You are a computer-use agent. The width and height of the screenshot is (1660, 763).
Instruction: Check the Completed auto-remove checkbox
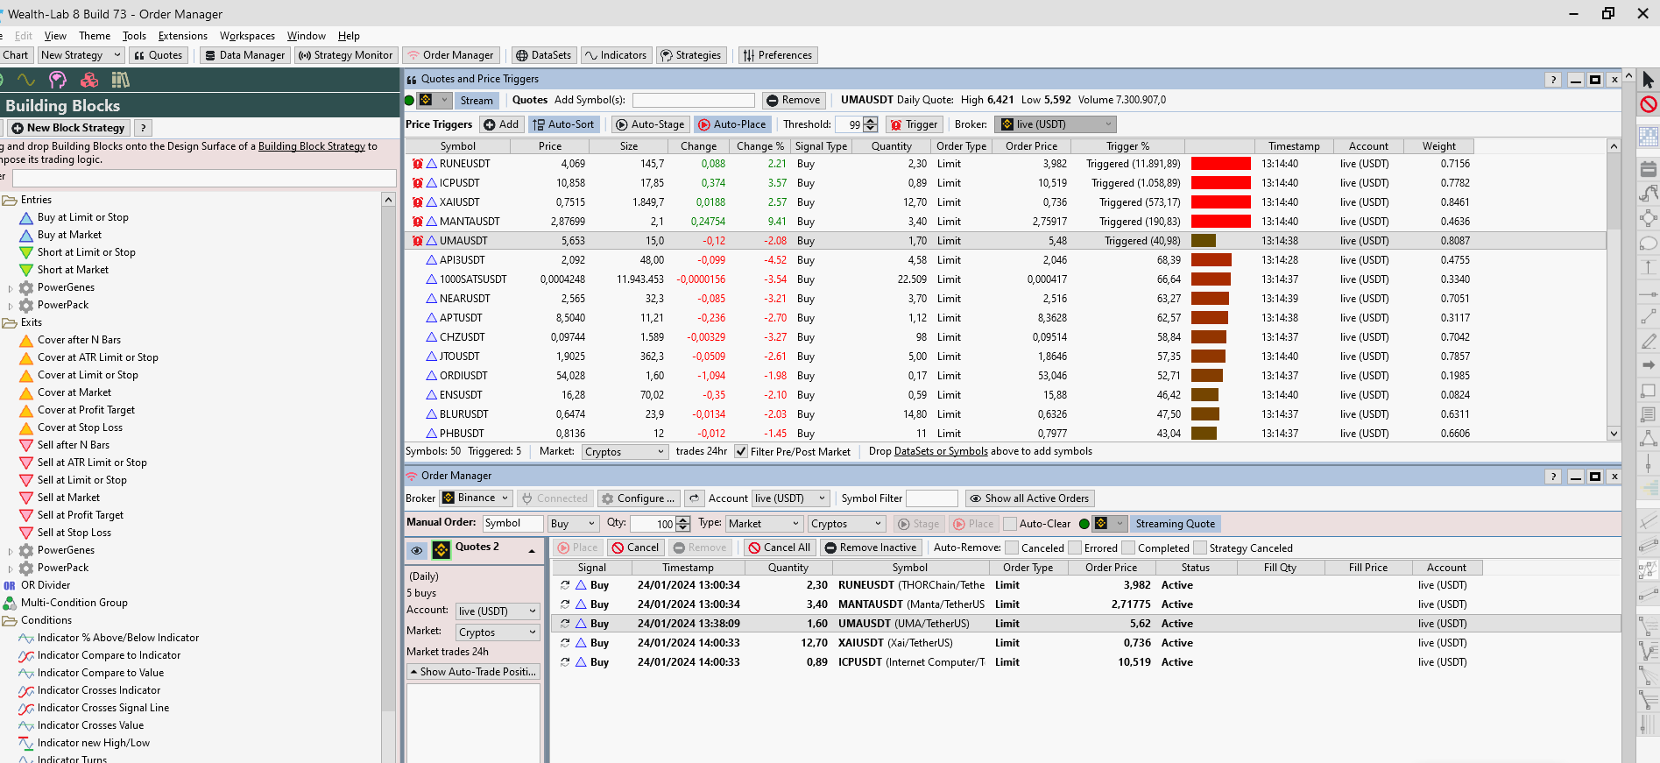pyautogui.click(x=1128, y=548)
